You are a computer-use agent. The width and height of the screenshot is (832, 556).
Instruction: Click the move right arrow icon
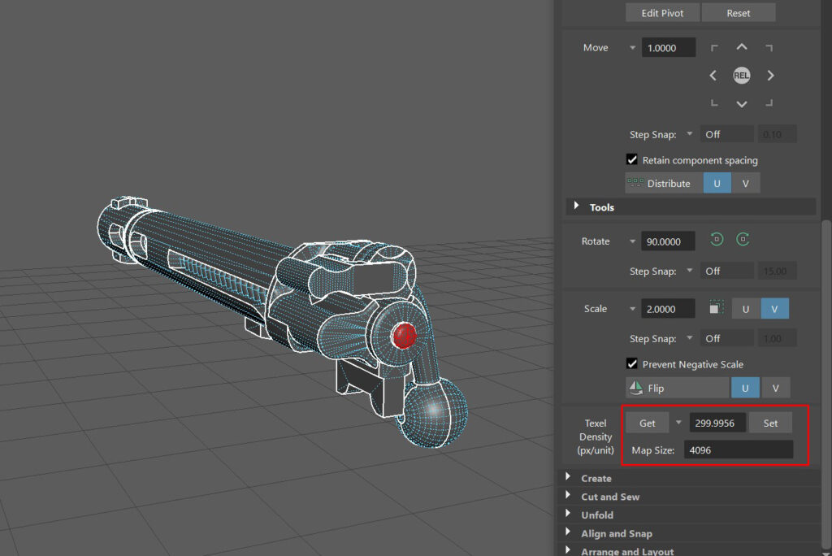point(770,76)
